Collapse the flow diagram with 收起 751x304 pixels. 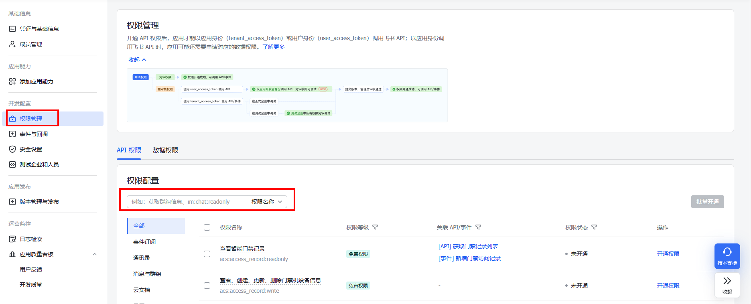pos(137,60)
